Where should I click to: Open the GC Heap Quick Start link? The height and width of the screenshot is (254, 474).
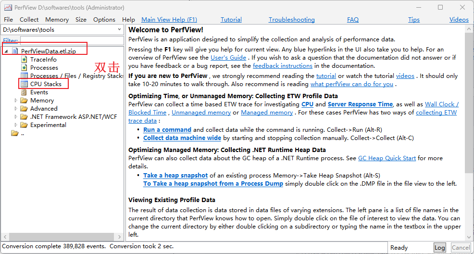(387, 158)
